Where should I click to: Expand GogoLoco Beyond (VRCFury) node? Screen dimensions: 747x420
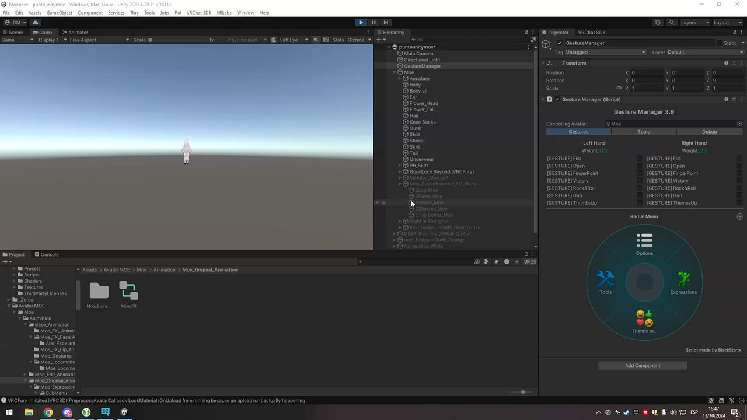400,171
